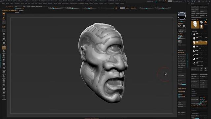Open the Stroke menu
Screen dimensions: 211x119
[x=96, y=4]
